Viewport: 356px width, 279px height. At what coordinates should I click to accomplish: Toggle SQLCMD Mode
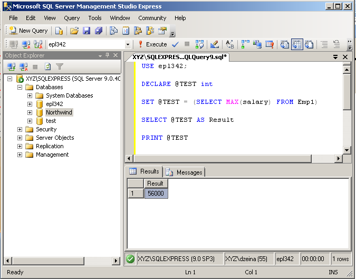[x=270, y=44]
